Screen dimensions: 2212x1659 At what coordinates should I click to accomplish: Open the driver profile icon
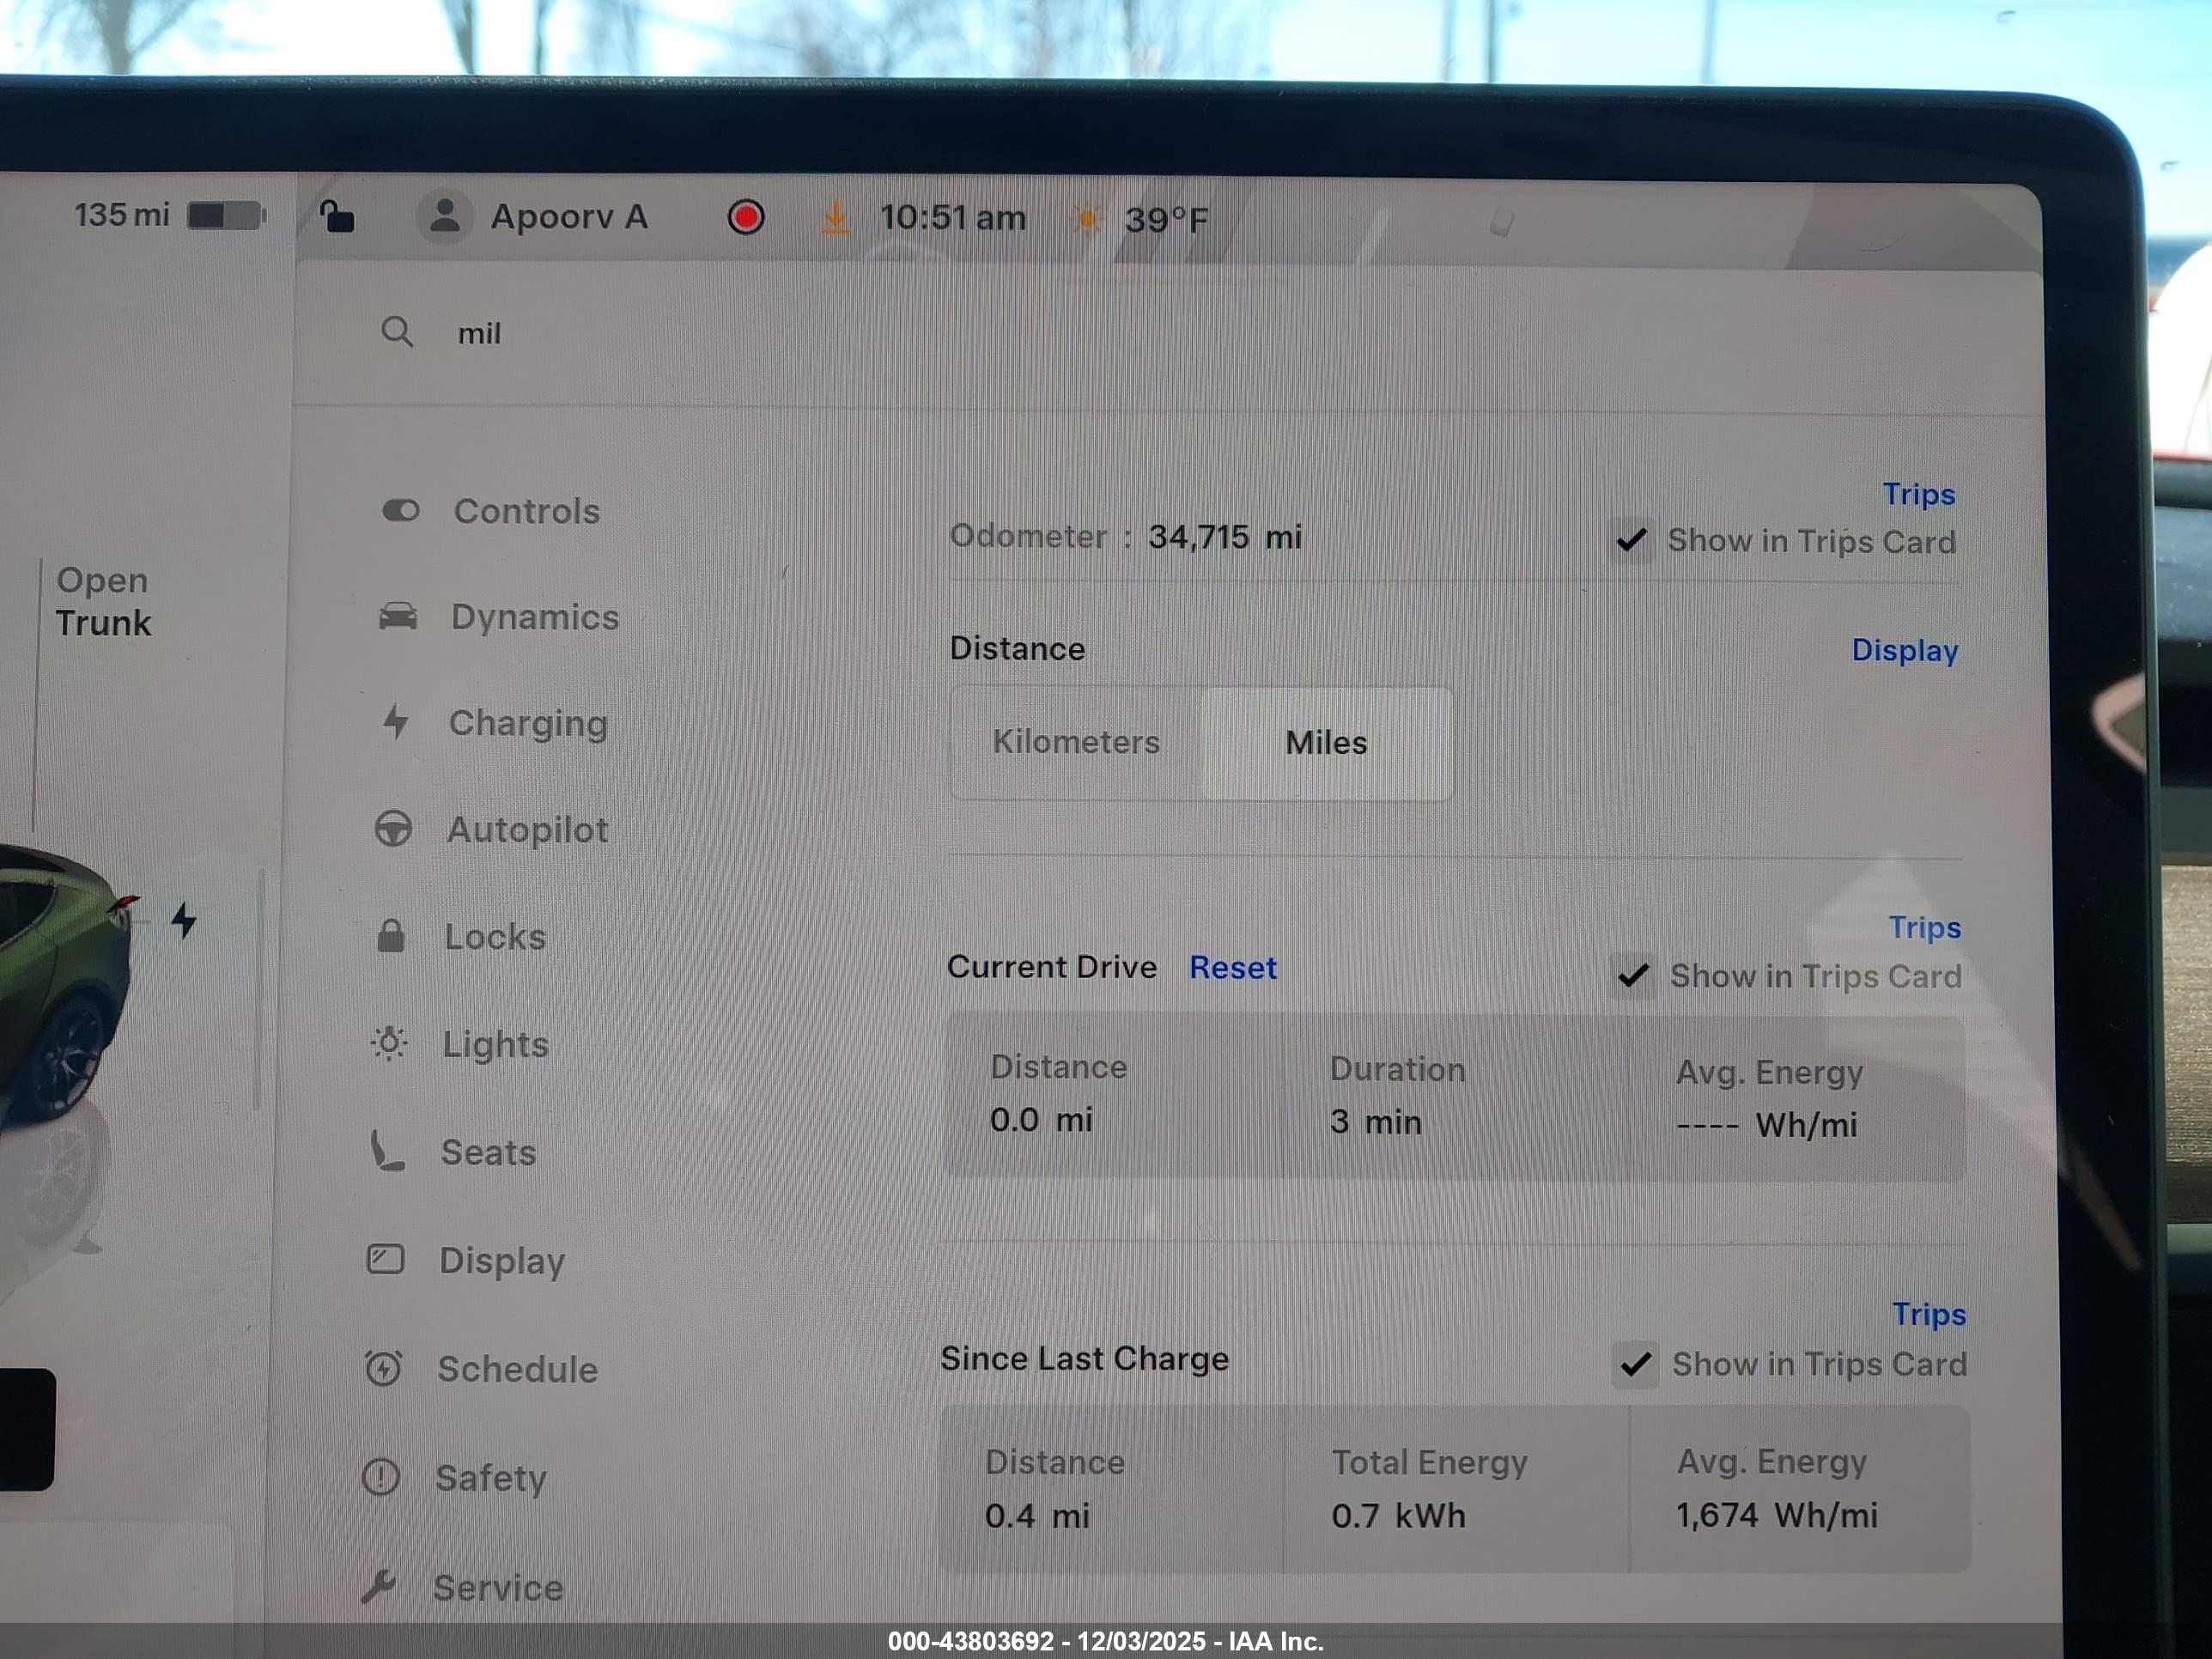click(x=444, y=216)
